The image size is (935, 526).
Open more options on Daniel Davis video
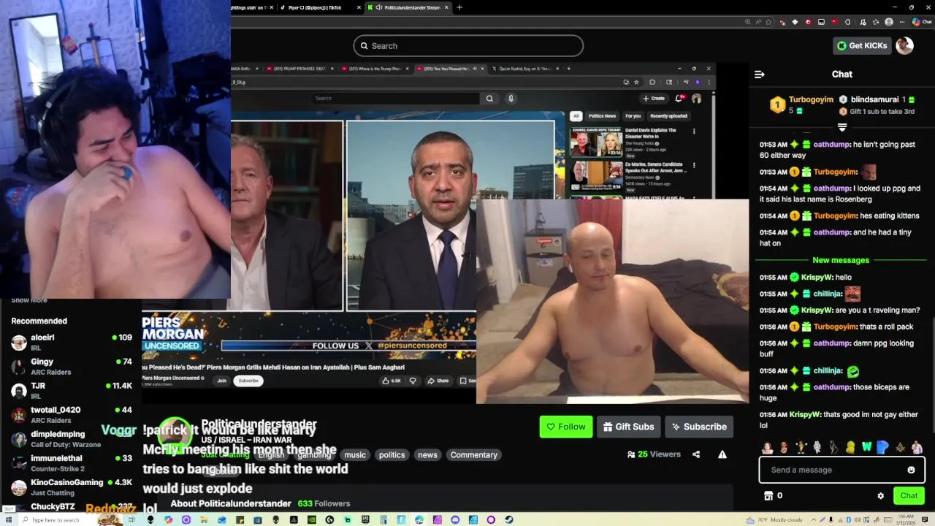694,131
